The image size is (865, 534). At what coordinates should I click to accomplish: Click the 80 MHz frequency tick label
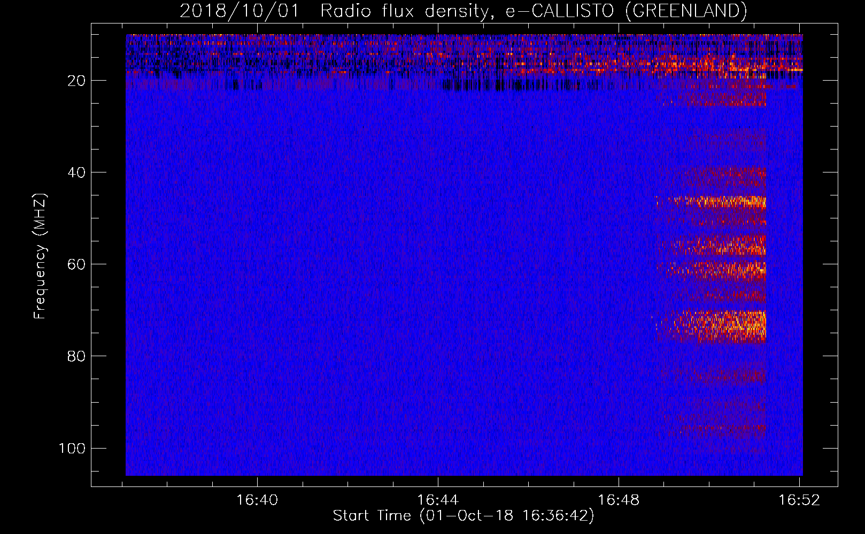(x=76, y=356)
